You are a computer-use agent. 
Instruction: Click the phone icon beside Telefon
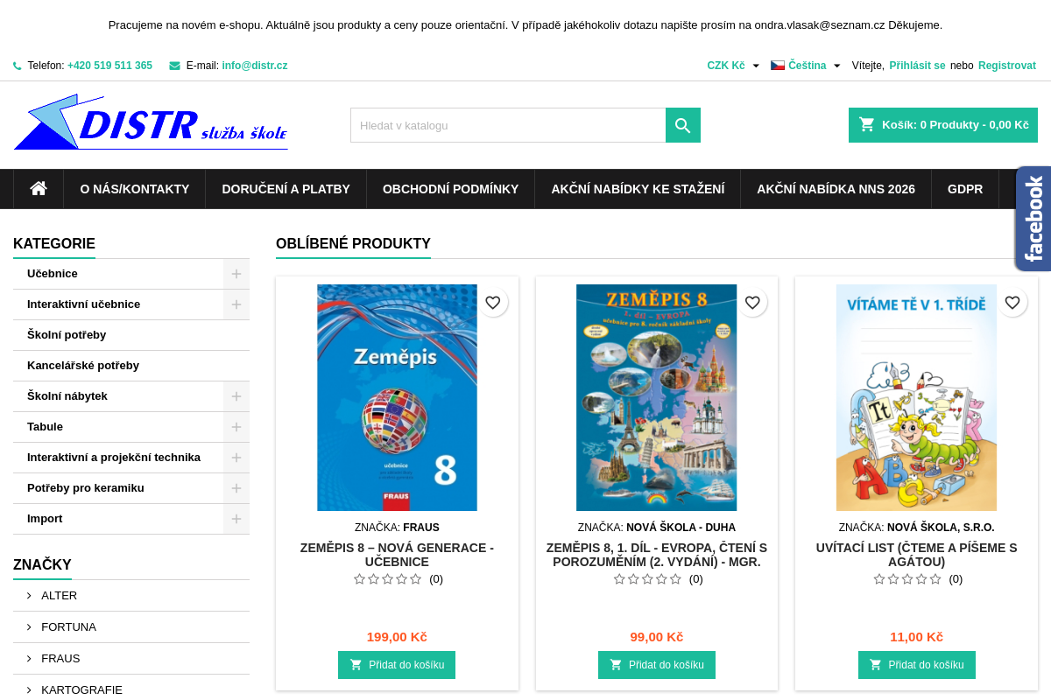click(18, 66)
